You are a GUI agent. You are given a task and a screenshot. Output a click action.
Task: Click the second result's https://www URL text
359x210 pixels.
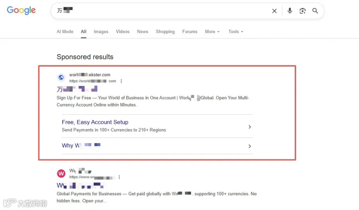click(92, 177)
